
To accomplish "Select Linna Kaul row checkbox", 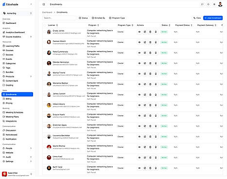I will tap(45, 157).
